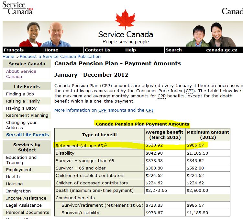Go to Finding a Job

[x=20, y=94]
